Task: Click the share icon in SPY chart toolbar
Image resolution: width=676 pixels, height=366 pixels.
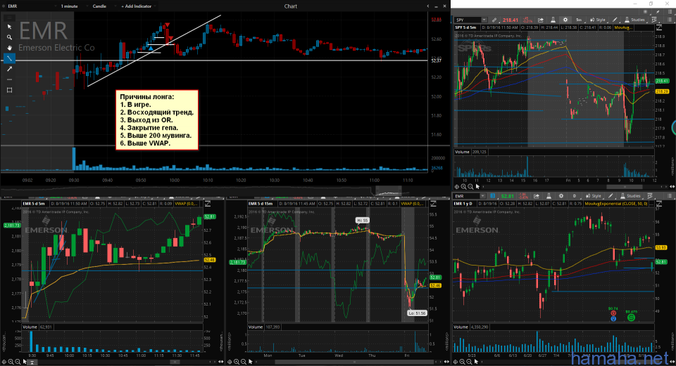Action: pos(541,20)
